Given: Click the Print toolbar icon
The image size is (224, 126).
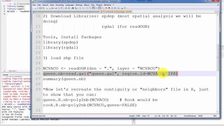Looking at the screenshot, I should tap(52, 8).
